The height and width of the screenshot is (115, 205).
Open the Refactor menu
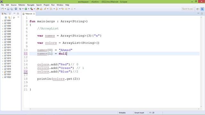pyautogui.click(x=22, y=5)
